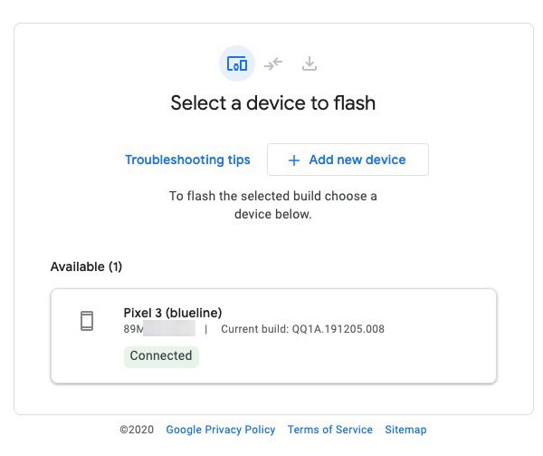
Task: Click the ©2020 copyright text
Action: (138, 430)
